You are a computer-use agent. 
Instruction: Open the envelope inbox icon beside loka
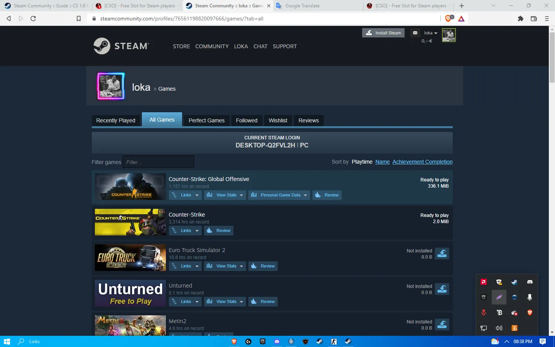[x=415, y=33]
